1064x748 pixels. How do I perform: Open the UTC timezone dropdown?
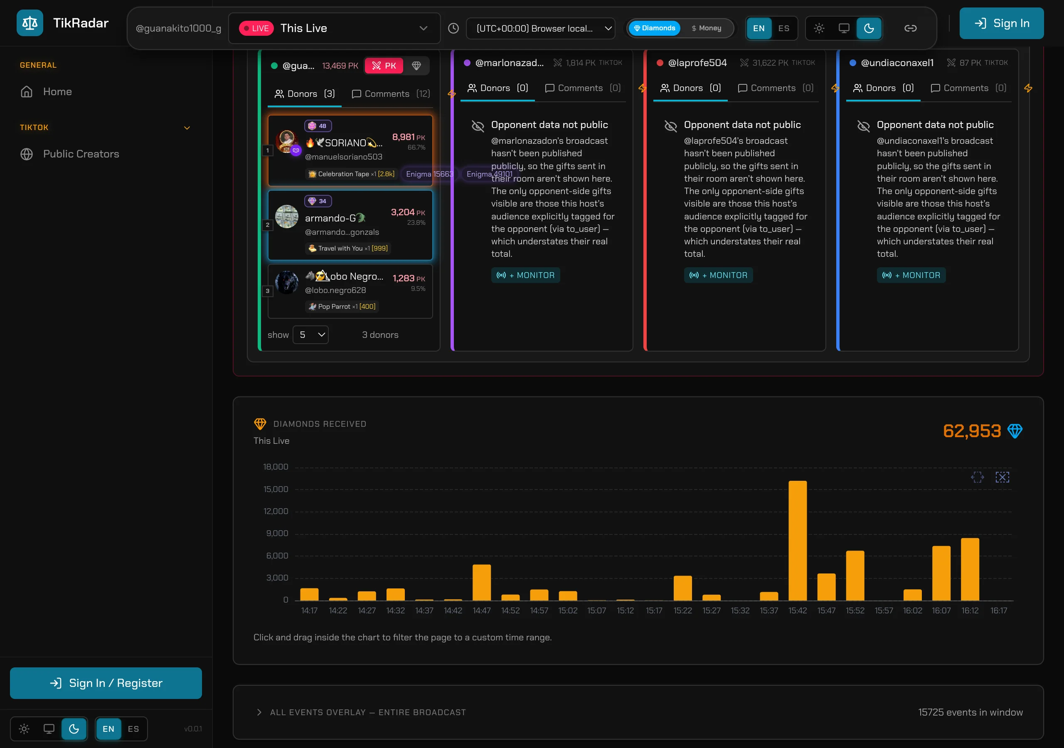[x=540, y=28]
